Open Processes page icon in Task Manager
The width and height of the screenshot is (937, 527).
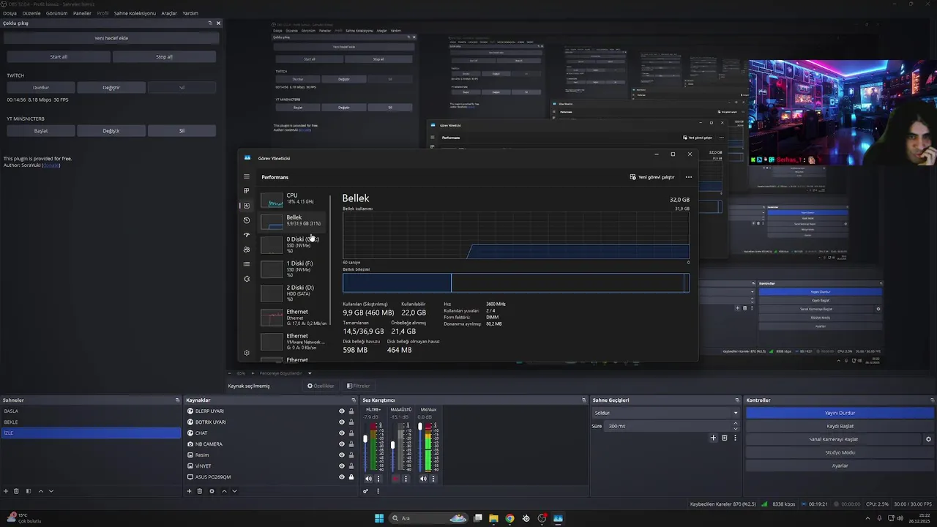[x=247, y=191]
